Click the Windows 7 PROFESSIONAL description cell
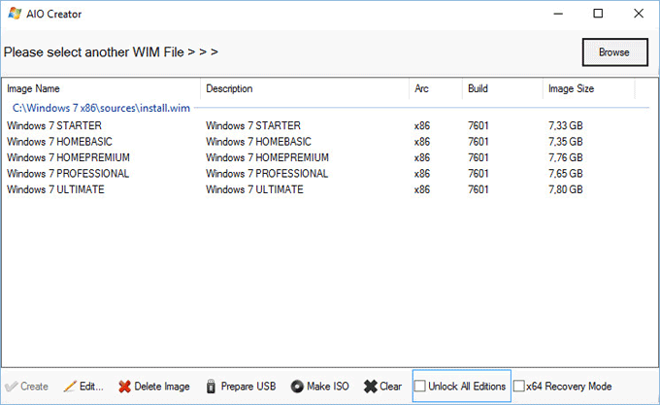 (x=267, y=174)
